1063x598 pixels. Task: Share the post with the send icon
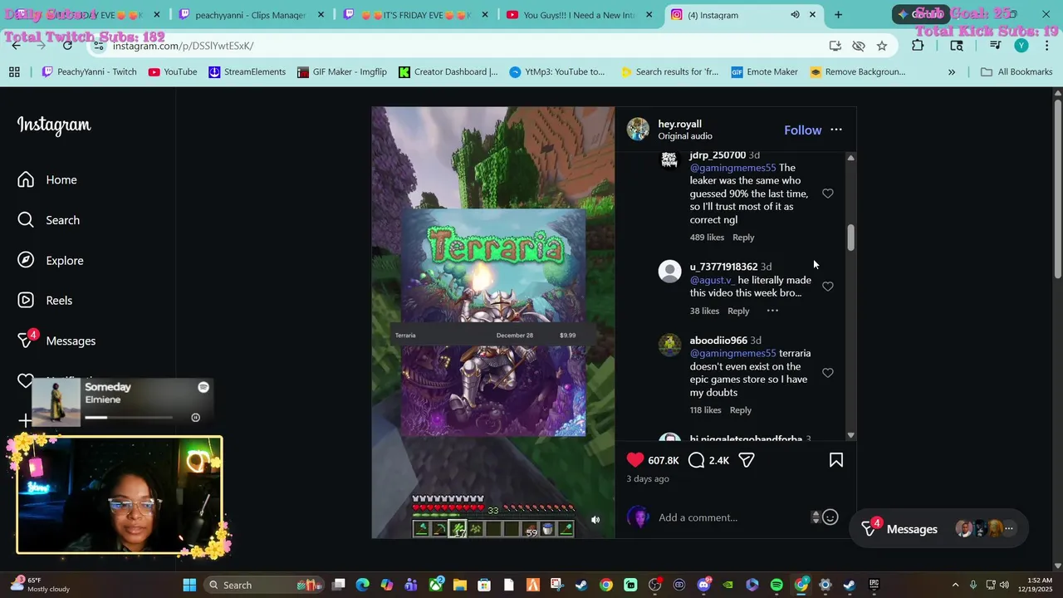point(747,460)
